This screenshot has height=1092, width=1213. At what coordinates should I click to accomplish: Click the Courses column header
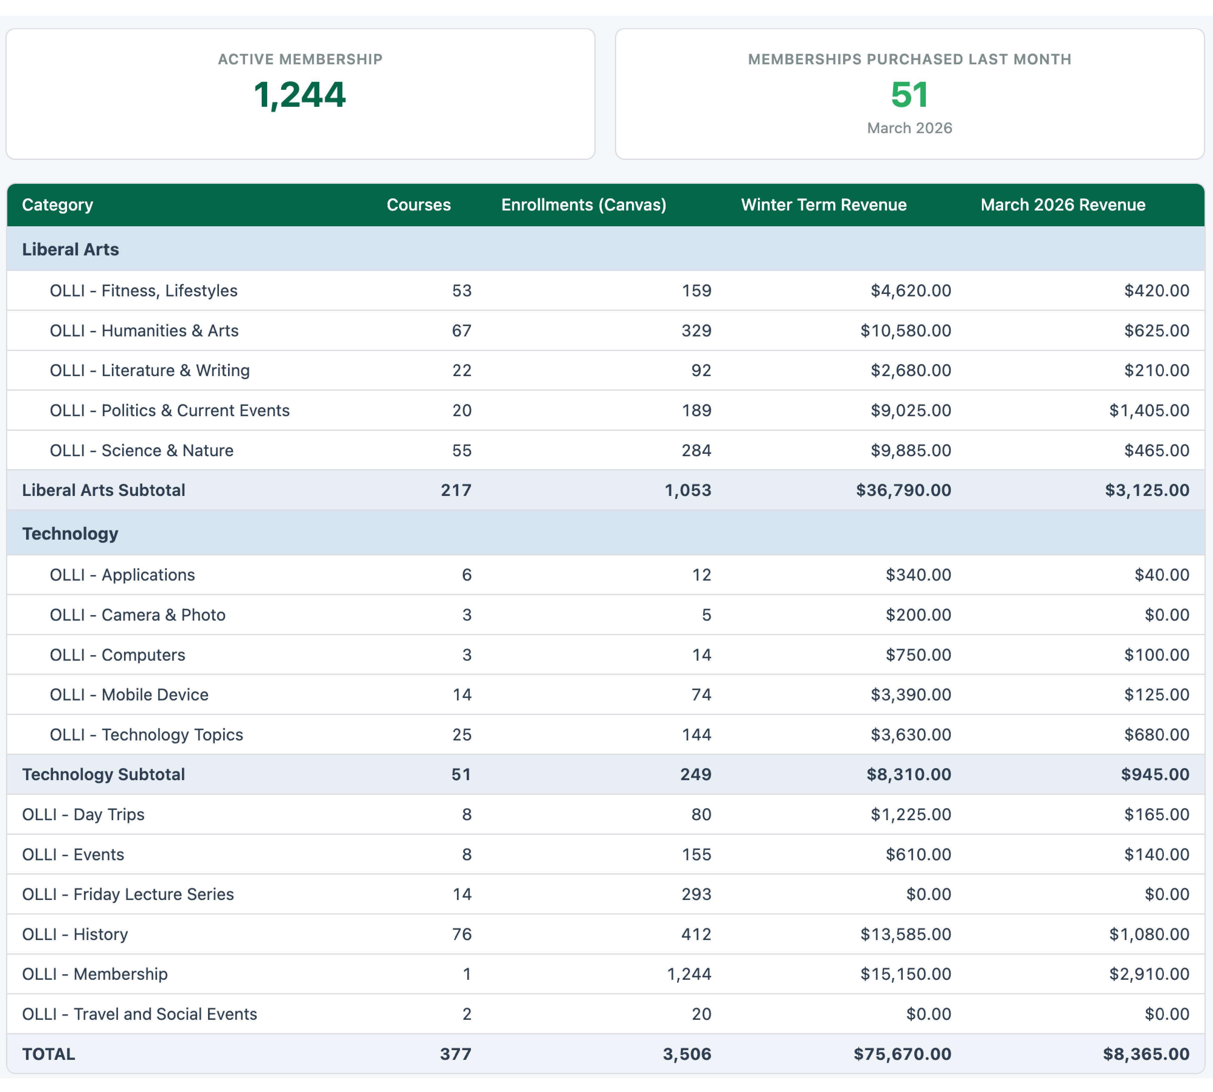tap(418, 205)
